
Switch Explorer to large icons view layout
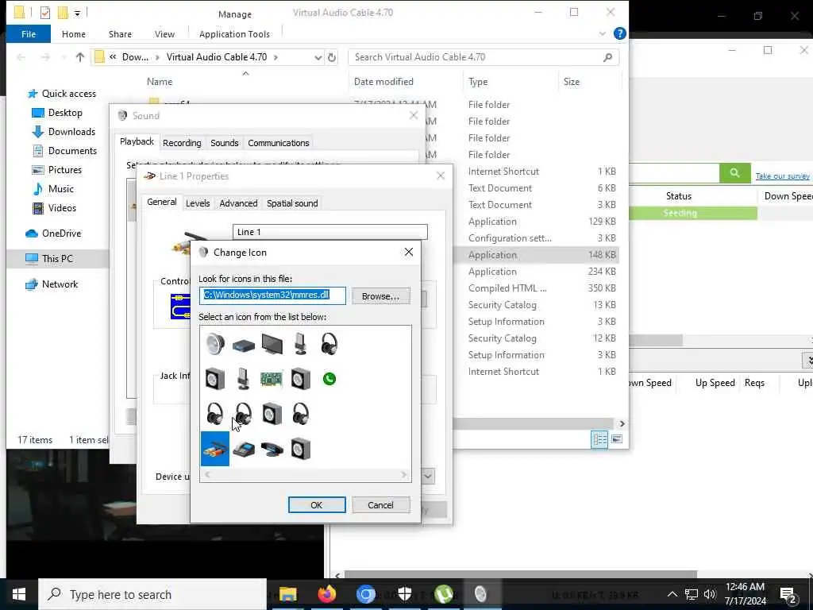[616, 439]
